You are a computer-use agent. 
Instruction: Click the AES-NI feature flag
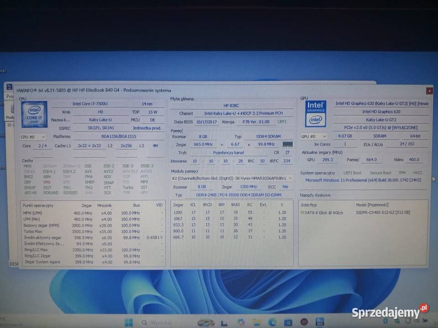point(30,193)
